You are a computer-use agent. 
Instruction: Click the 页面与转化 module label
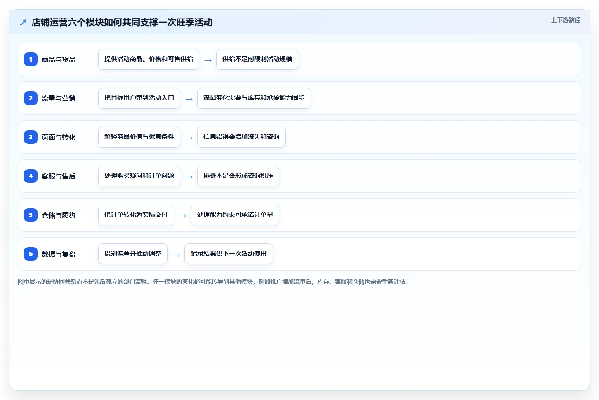point(58,137)
